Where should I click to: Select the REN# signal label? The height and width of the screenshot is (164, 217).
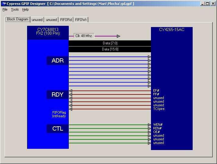tap(157, 128)
